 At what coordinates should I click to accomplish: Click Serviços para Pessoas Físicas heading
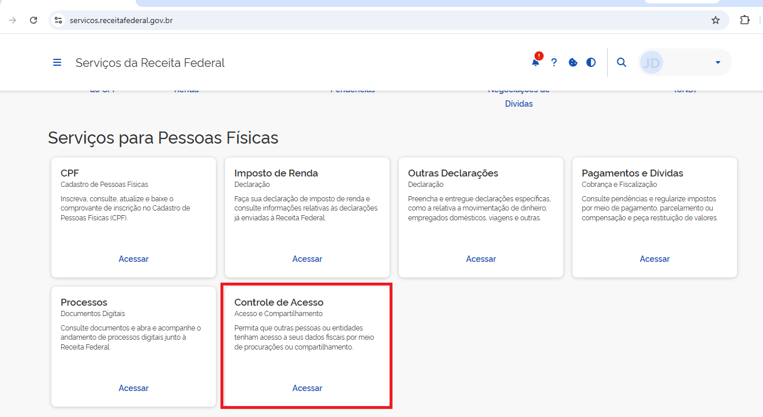coord(163,138)
